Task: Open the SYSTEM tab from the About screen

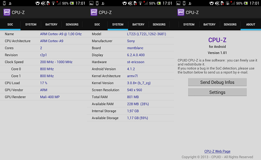Action: point(189,24)
